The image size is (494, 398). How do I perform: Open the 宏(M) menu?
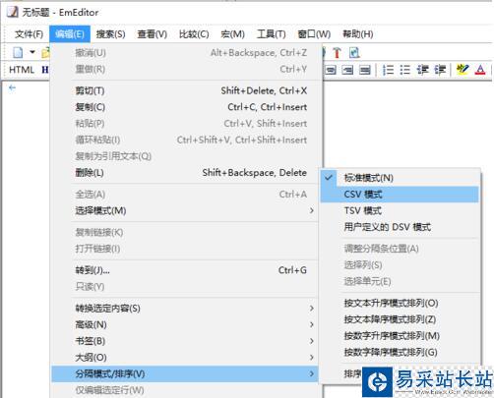[x=232, y=34]
